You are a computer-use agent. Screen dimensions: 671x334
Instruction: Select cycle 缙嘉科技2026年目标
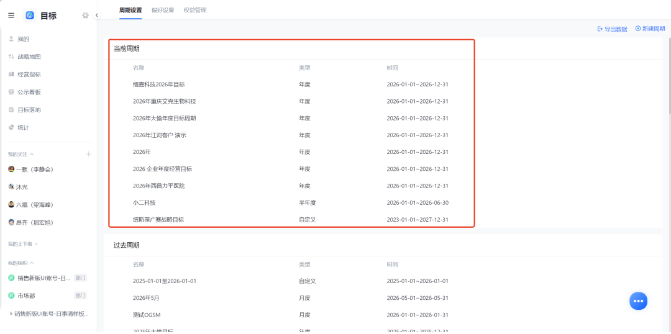[x=159, y=84]
